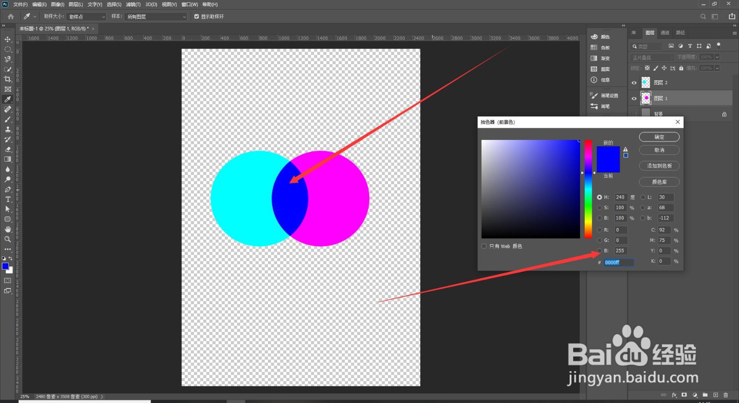Screen dimensions: 739x403
Task: Open the 文件(F) menu
Action: 20,4
